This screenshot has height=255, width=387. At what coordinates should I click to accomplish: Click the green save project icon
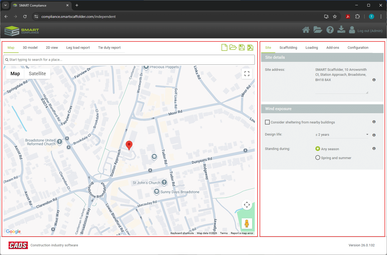242,47
